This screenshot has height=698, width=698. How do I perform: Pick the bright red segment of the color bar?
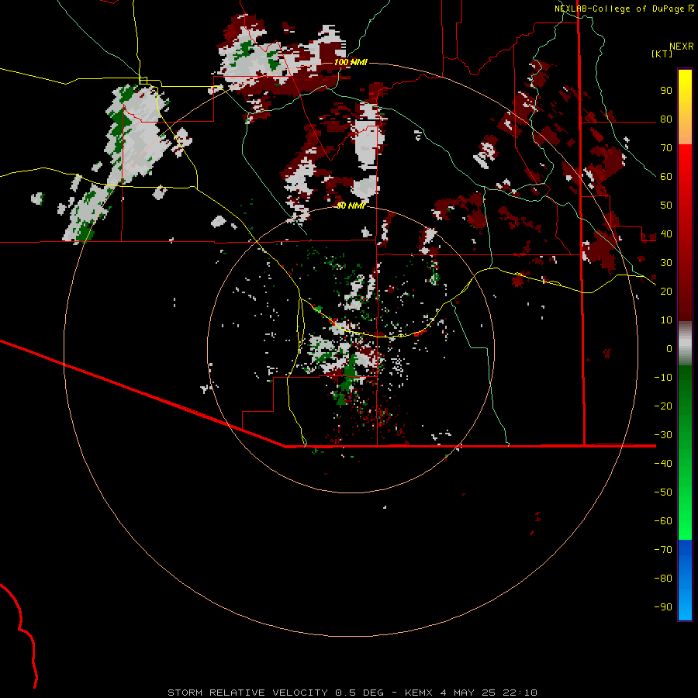[685, 161]
